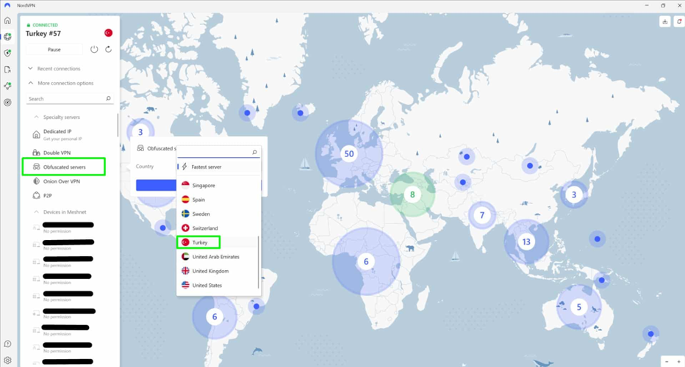Viewport: 685px width, 367px height.
Task: Open the Settings gear icon
Action: pos(7,360)
